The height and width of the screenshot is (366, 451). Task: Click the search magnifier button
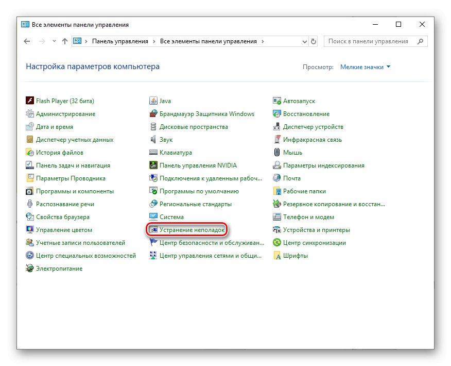420,41
